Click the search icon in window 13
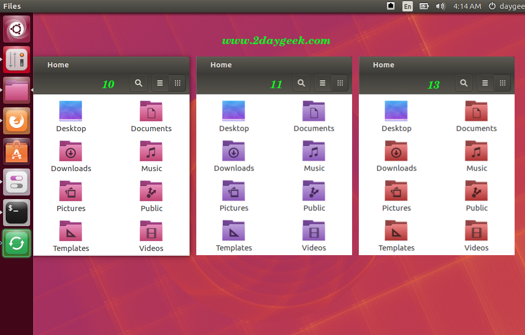Image resolution: width=525 pixels, height=335 pixels. pyautogui.click(x=464, y=83)
